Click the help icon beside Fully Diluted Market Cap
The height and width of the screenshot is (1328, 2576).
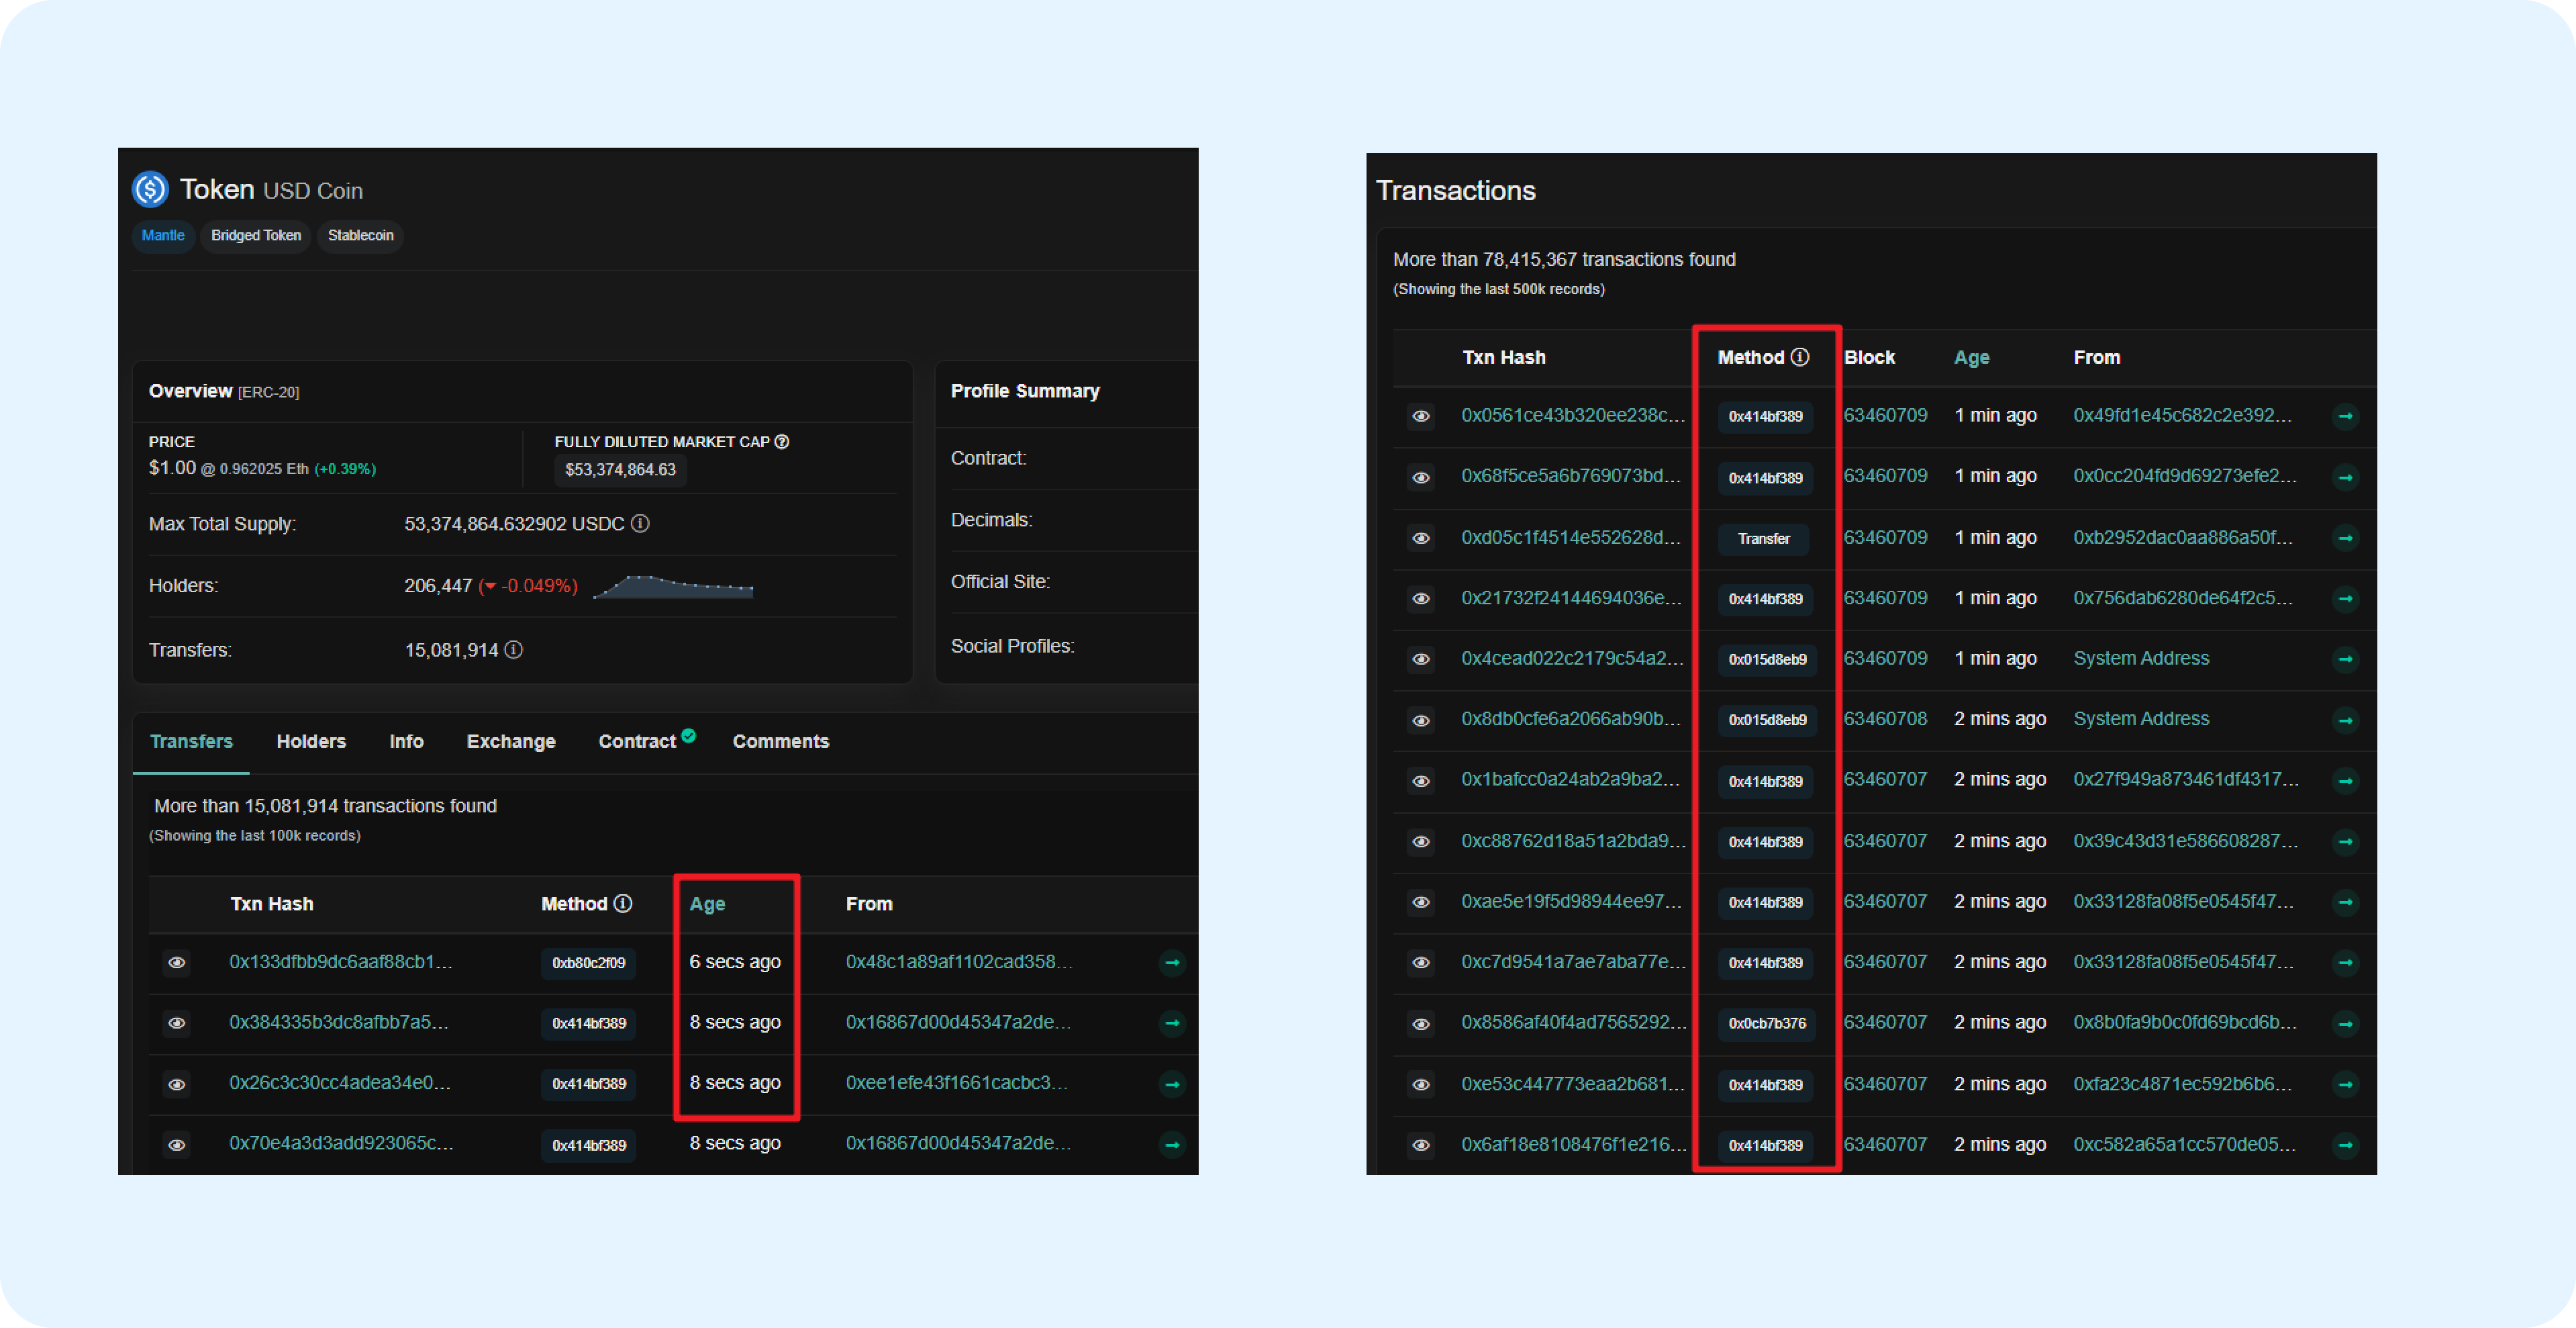point(782,442)
